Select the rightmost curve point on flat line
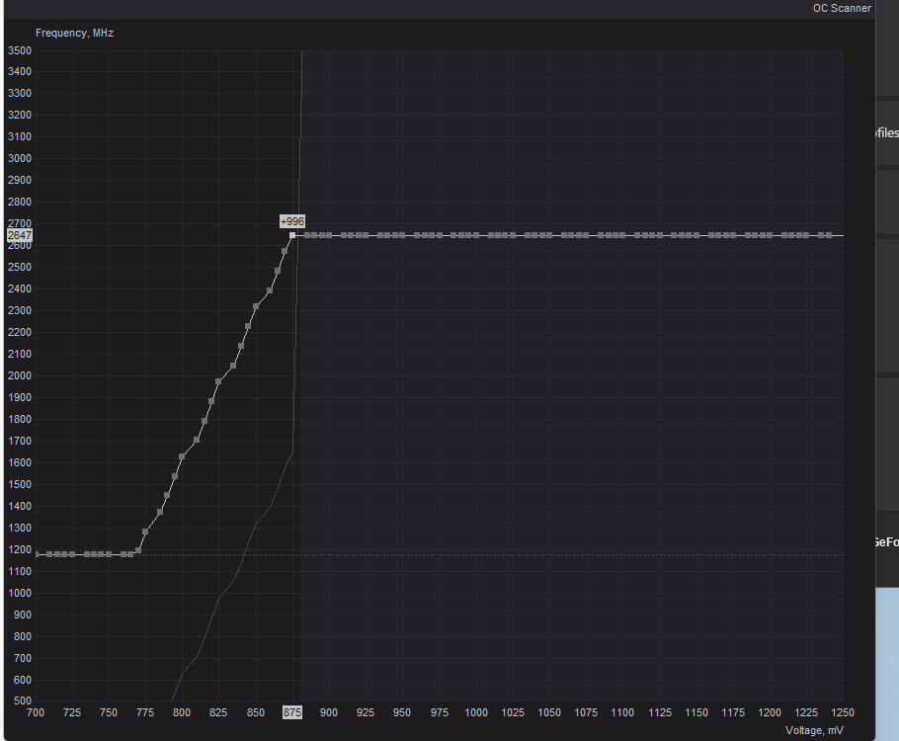 (x=829, y=235)
